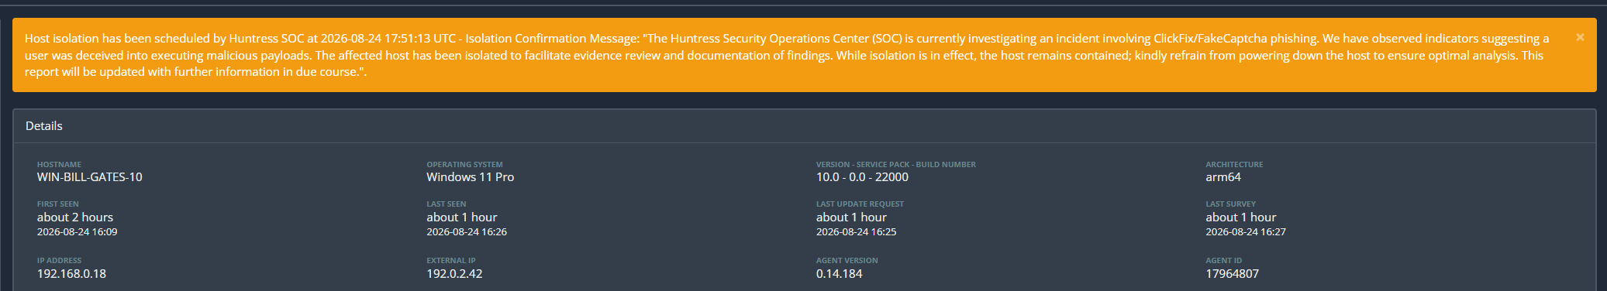Select the internal IP address 192.168.0.18
The width and height of the screenshot is (1607, 291).
[71, 274]
